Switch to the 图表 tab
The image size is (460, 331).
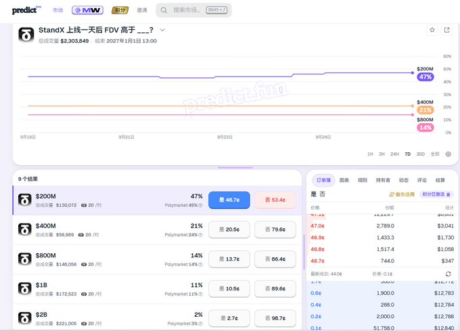click(x=344, y=180)
